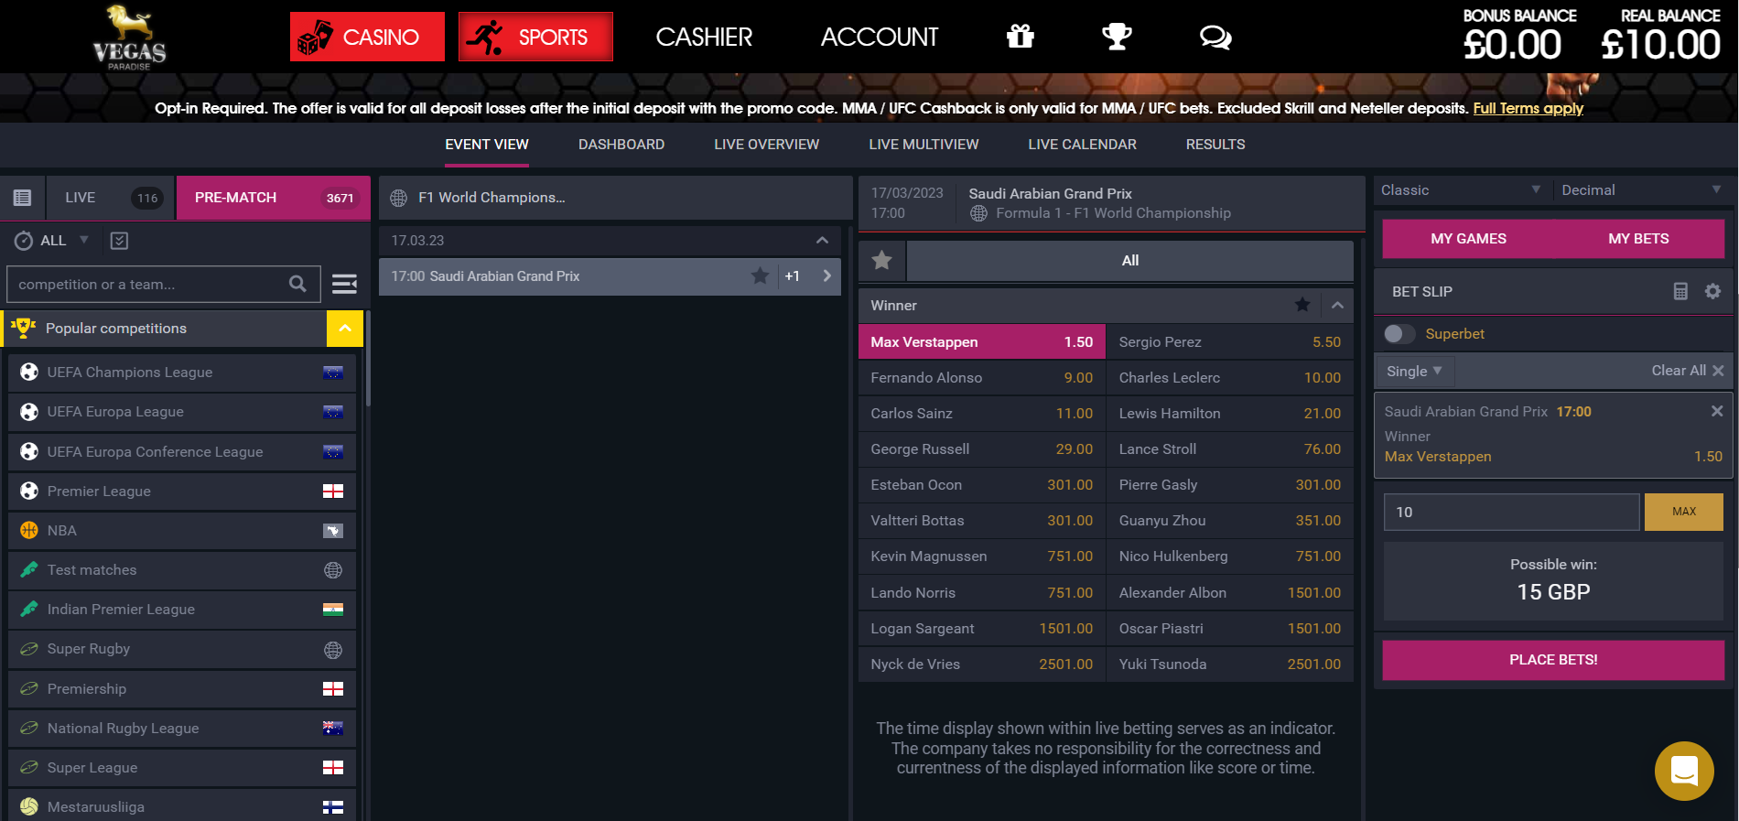Select the All markets tab
The image size is (1739, 821).
1130,261
